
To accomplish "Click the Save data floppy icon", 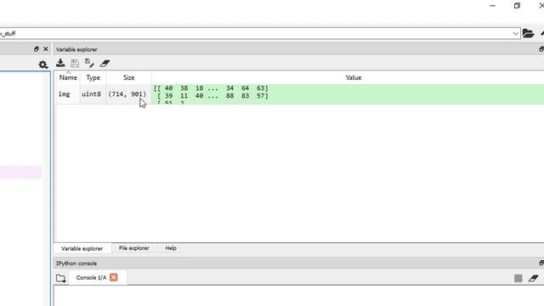I will point(75,63).
